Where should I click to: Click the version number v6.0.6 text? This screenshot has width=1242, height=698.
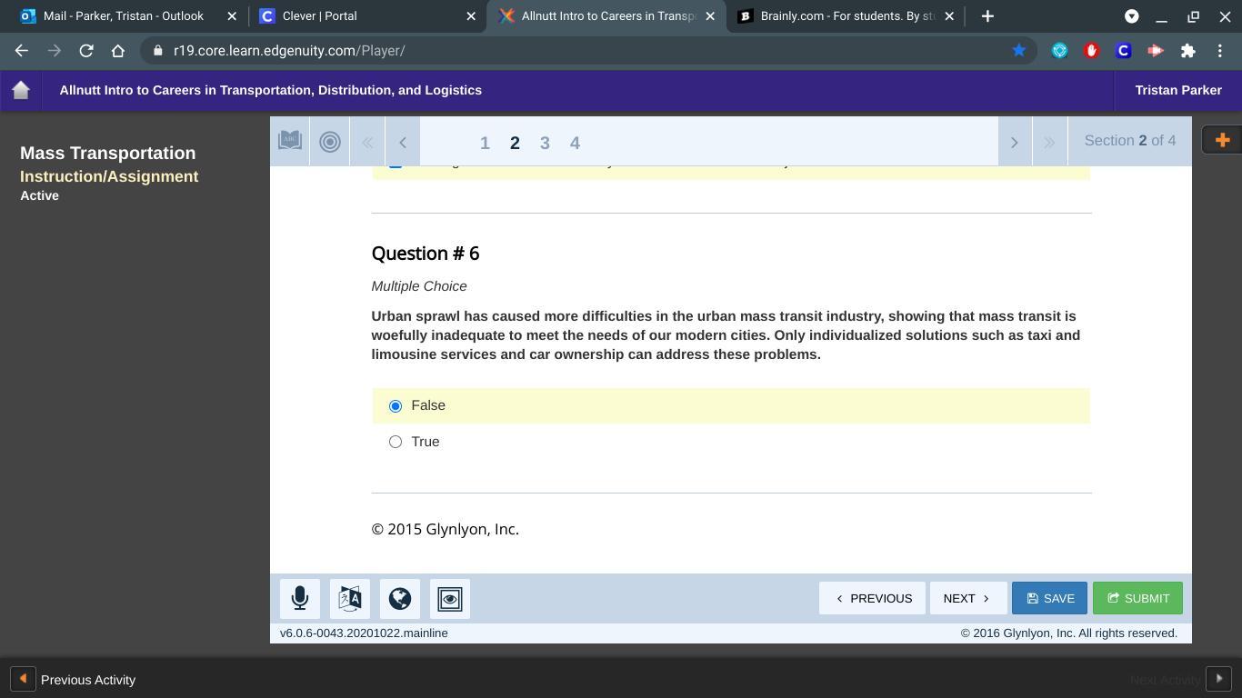pyautogui.click(x=364, y=633)
